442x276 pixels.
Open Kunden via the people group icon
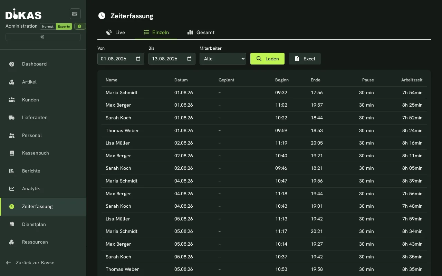click(x=12, y=100)
